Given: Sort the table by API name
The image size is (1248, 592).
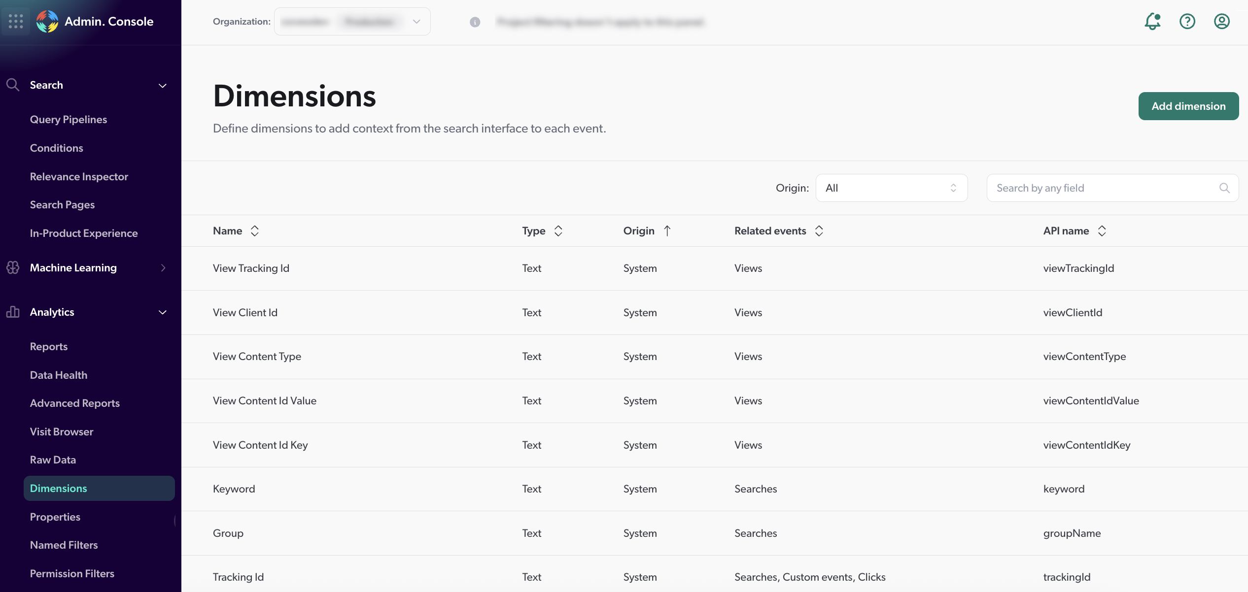Looking at the screenshot, I should [1103, 230].
